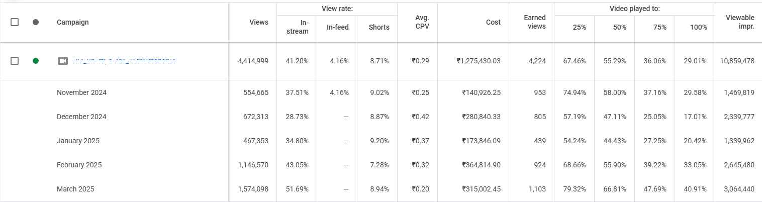Sort by video played to 25% column

[x=579, y=28]
